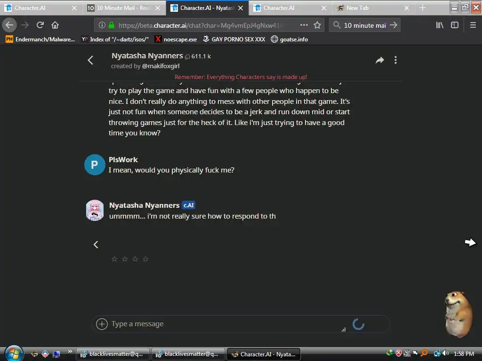Click the browser forward arrow

tap(25, 25)
